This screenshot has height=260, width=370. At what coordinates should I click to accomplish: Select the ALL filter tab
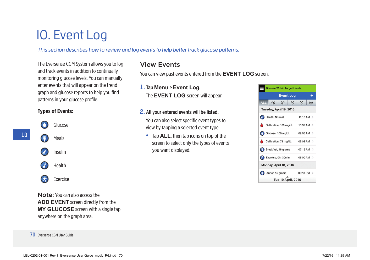point(263,103)
